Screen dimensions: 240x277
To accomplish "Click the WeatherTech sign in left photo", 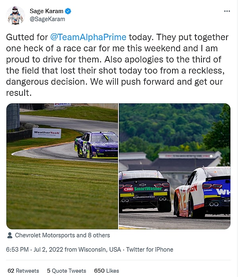I will pyautogui.click(x=47, y=133).
